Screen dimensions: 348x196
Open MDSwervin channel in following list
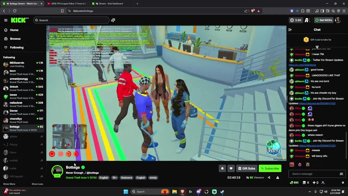[x=23, y=64]
